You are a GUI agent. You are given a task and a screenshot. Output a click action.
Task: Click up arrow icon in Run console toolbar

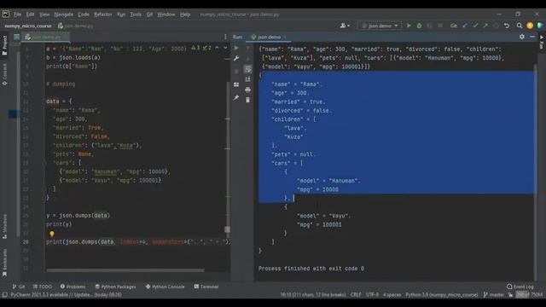pos(247,48)
